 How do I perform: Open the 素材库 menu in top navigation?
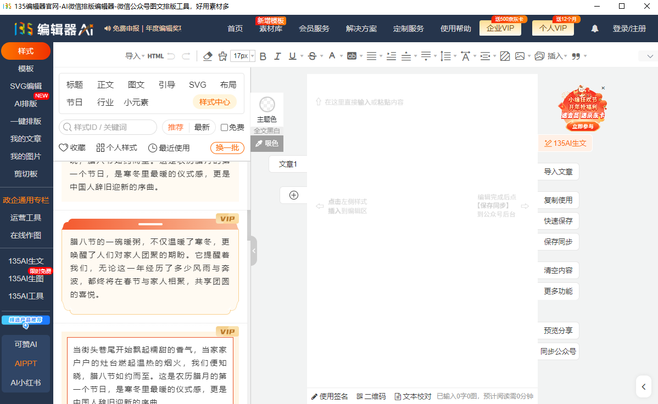pyautogui.click(x=271, y=29)
